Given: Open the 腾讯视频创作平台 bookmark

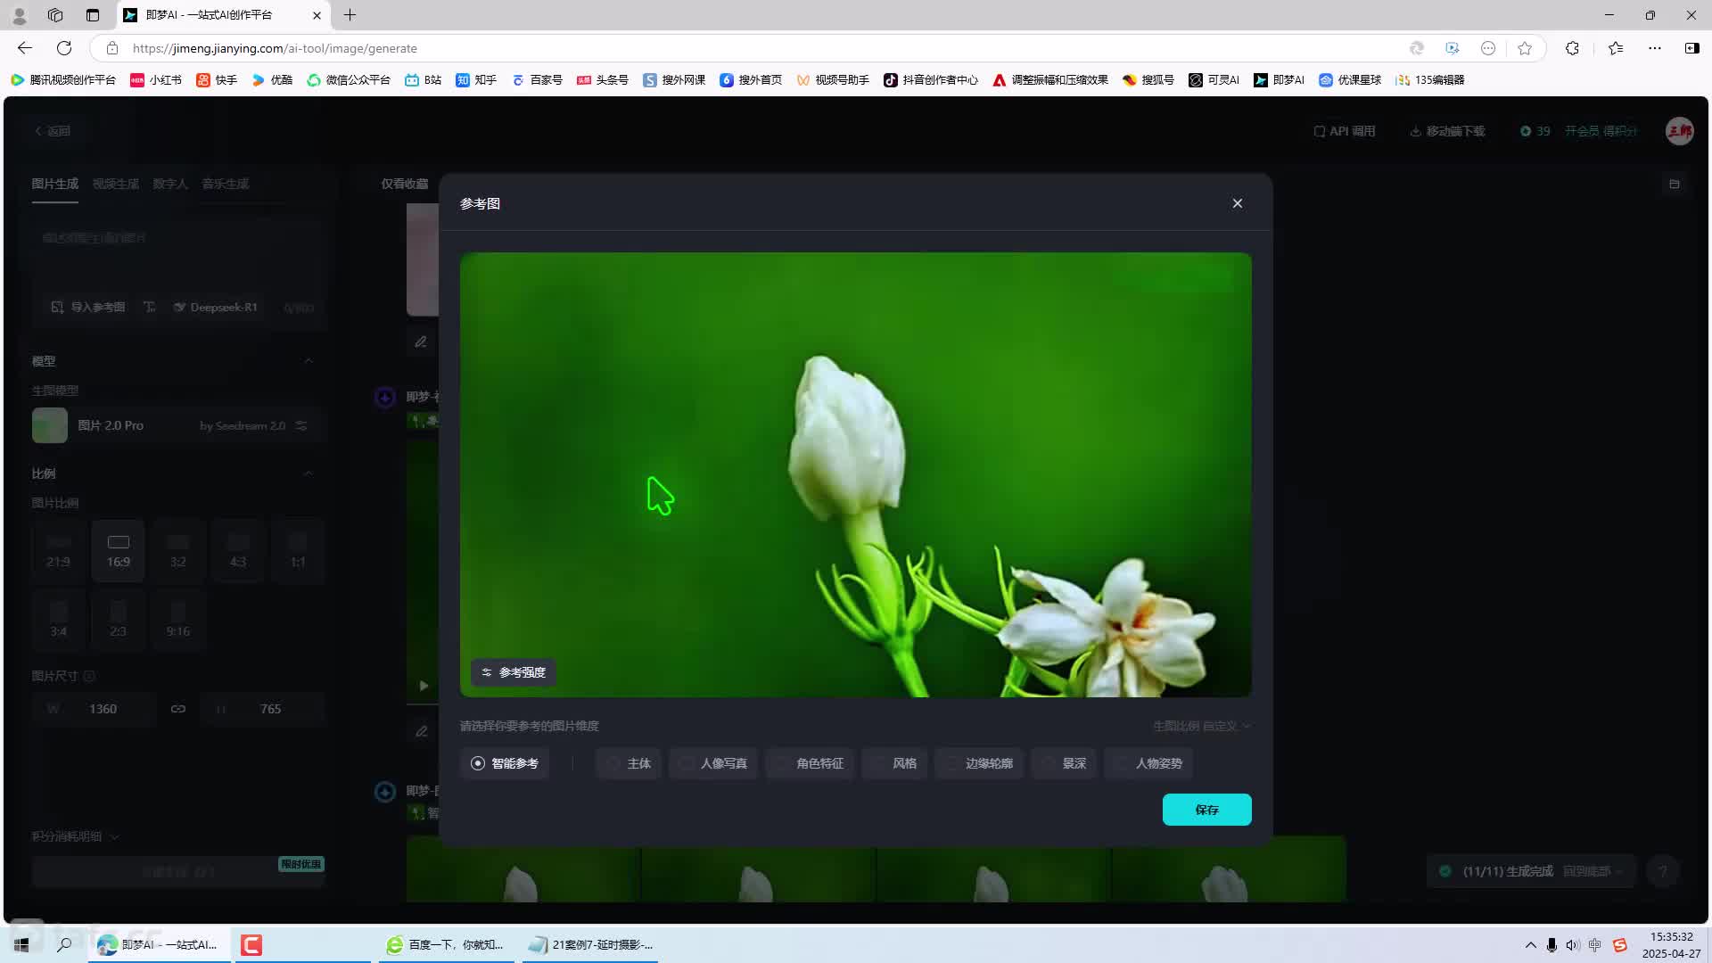Looking at the screenshot, I should 63,79.
